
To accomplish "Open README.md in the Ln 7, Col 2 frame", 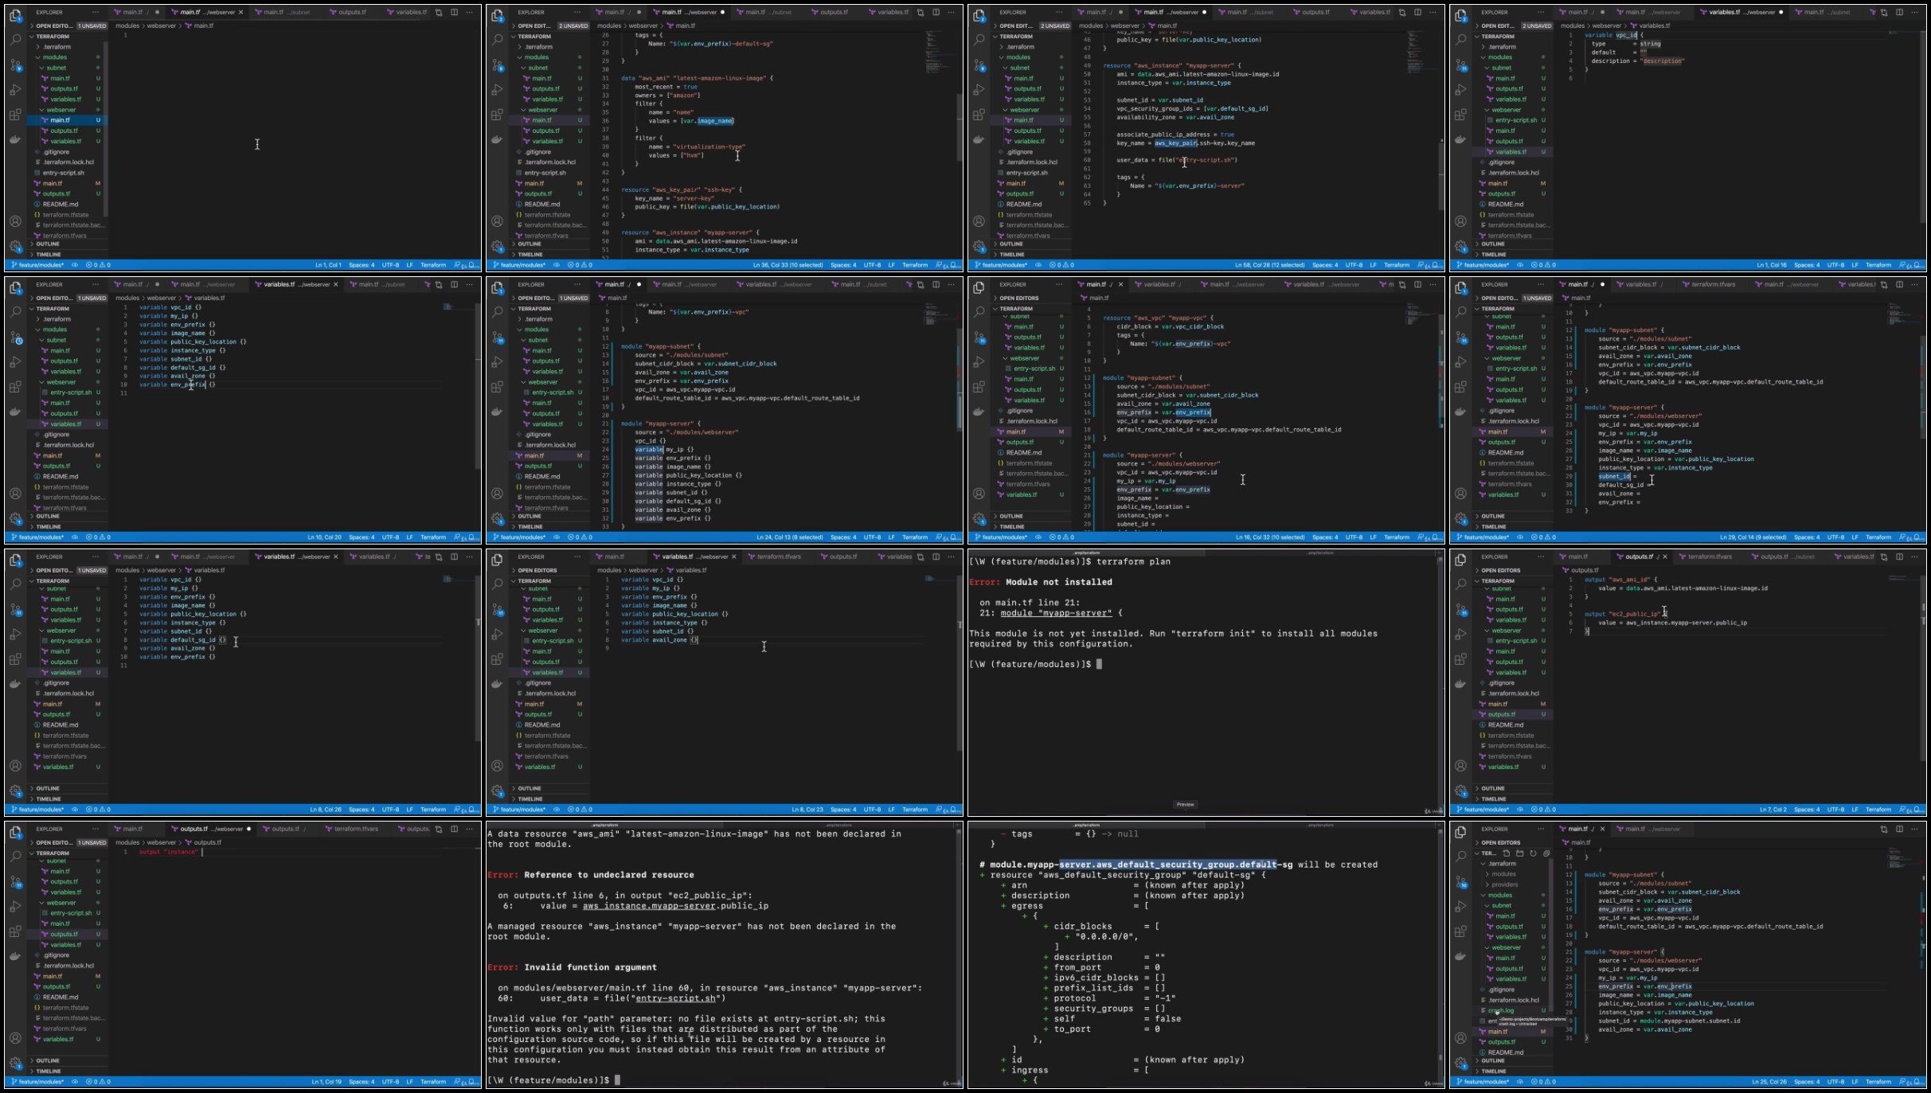I will click(1506, 725).
